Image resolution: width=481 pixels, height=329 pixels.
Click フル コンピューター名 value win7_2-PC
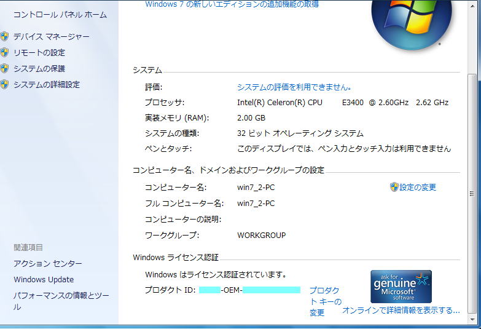[256, 204]
